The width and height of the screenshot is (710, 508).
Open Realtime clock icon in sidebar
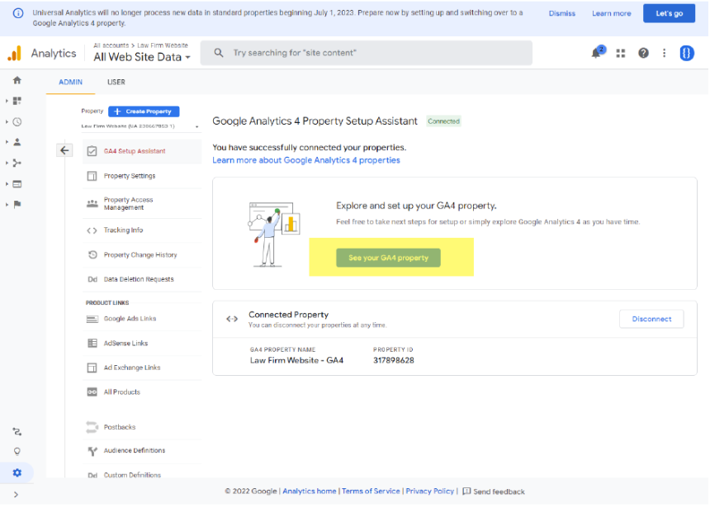pyautogui.click(x=17, y=121)
